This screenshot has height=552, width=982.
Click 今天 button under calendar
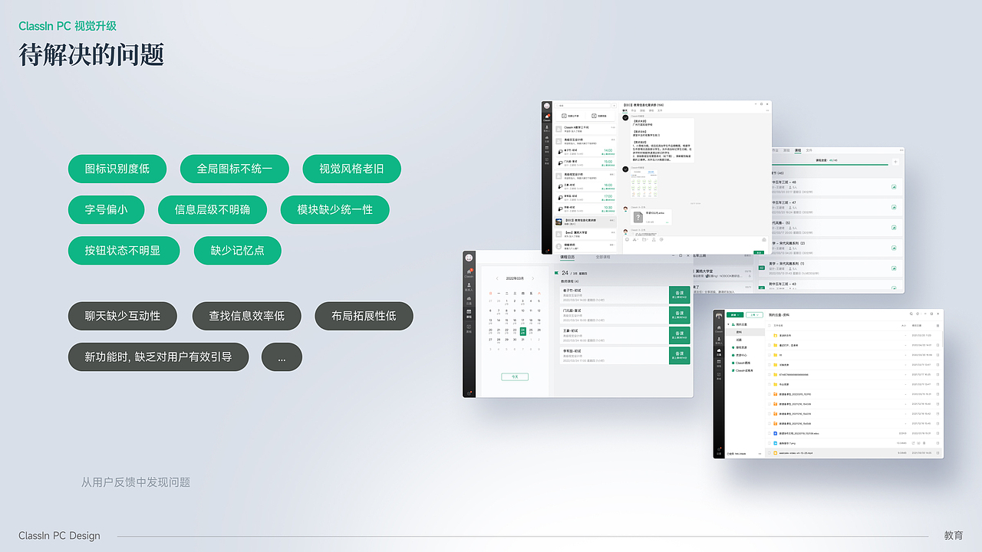[515, 377]
